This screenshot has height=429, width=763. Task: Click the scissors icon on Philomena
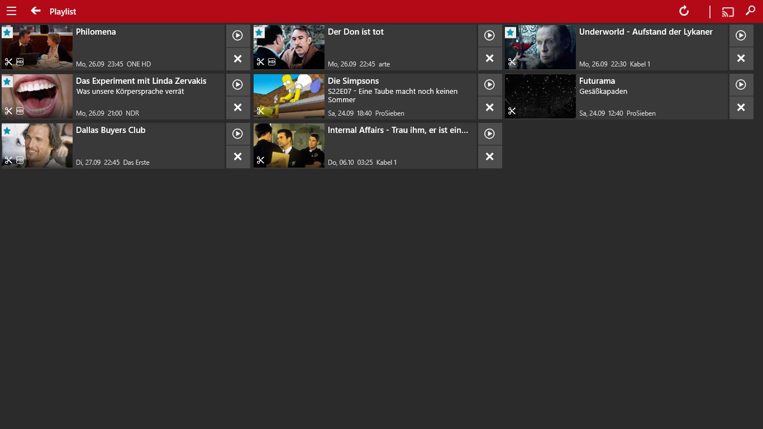point(8,62)
